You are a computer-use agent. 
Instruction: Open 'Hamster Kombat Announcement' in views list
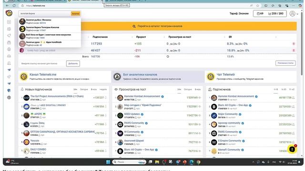click(142, 96)
